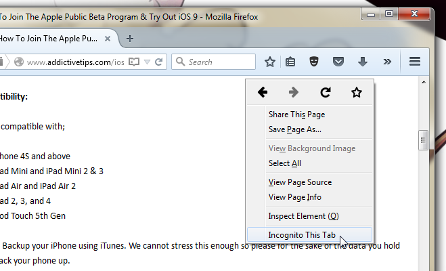Open the bookmarks list icon
This screenshot has height=271, width=446.
pos(290,62)
